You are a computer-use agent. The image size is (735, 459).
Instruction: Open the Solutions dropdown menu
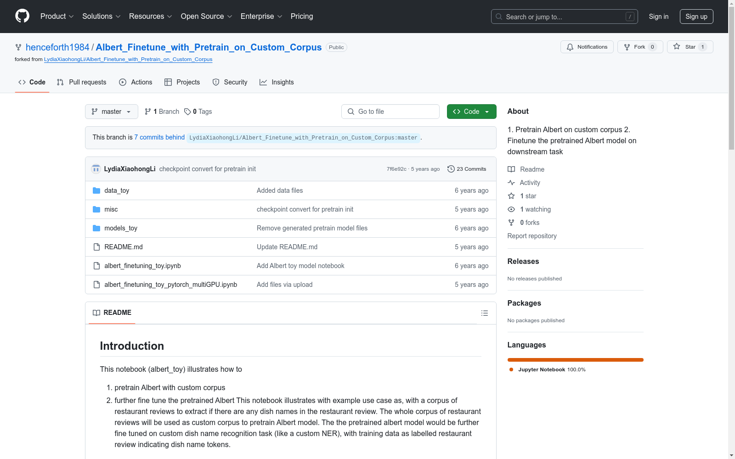(x=102, y=16)
